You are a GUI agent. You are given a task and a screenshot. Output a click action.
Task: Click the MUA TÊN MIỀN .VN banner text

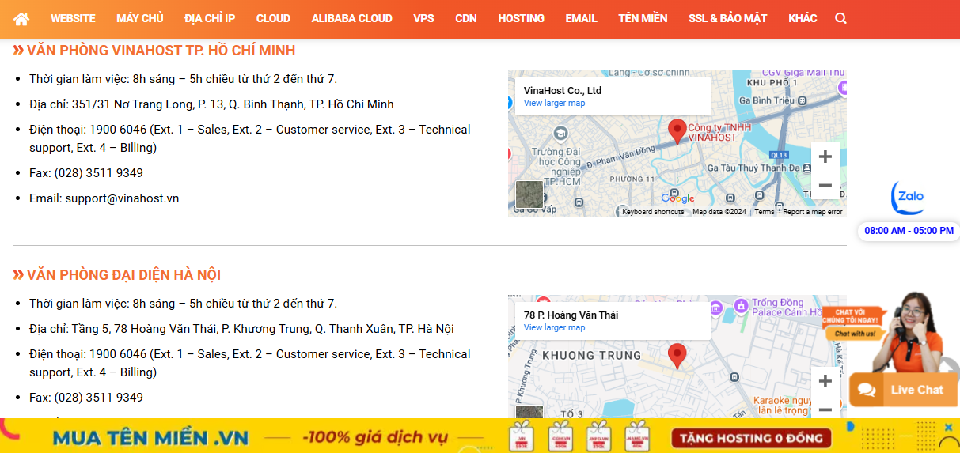[x=150, y=437]
